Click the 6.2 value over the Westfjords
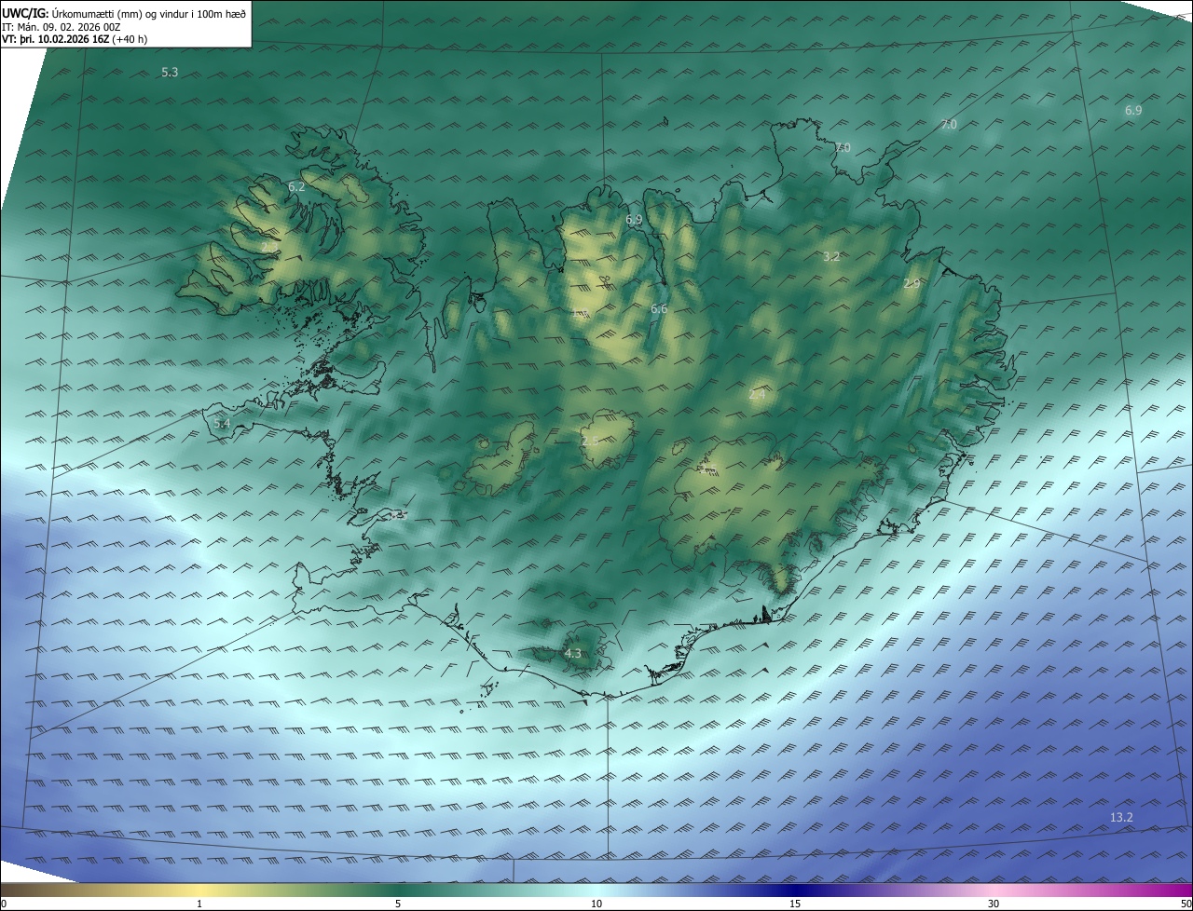Image resolution: width=1193 pixels, height=911 pixels. tap(296, 187)
